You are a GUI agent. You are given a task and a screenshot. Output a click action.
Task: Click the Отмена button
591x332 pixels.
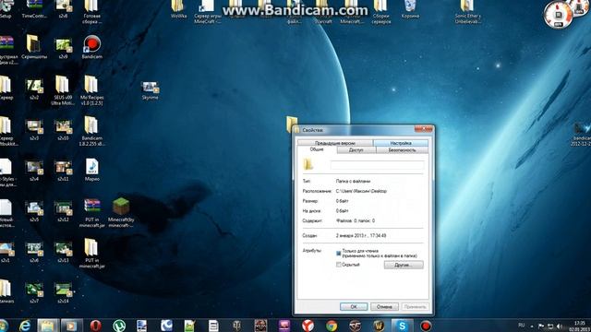384,307
